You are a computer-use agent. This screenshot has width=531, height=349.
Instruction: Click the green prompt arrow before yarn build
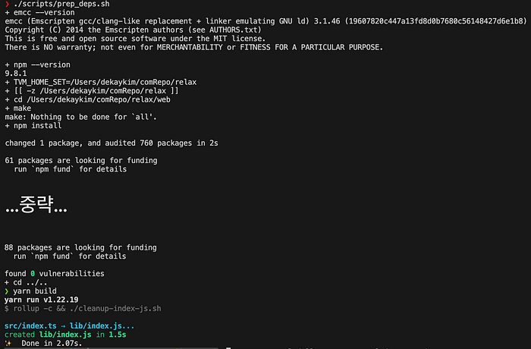coord(6,291)
